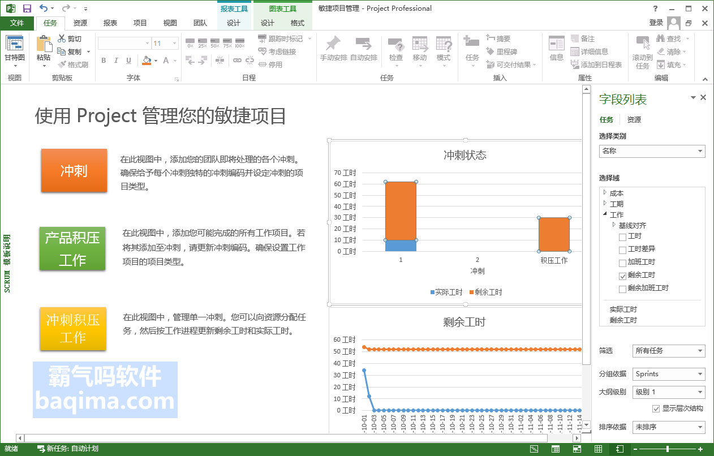Switch to the 格式 chart tools tab
This screenshot has width=714, height=456.
point(298,23)
